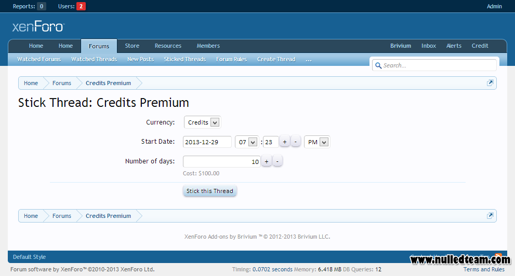Click Credits Premium in top breadcrumb

coord(109,83)
